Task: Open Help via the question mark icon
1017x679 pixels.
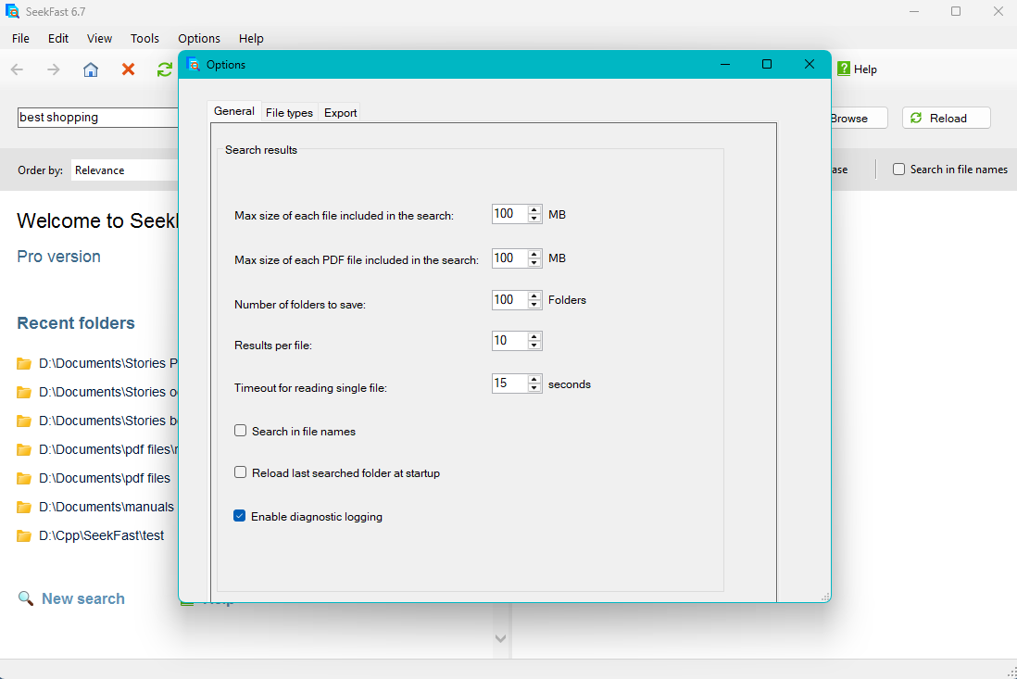Action: 843,69
